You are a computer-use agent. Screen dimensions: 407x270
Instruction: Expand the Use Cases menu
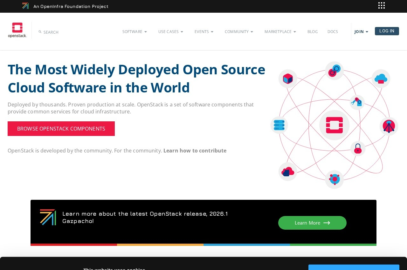point(171,32)
